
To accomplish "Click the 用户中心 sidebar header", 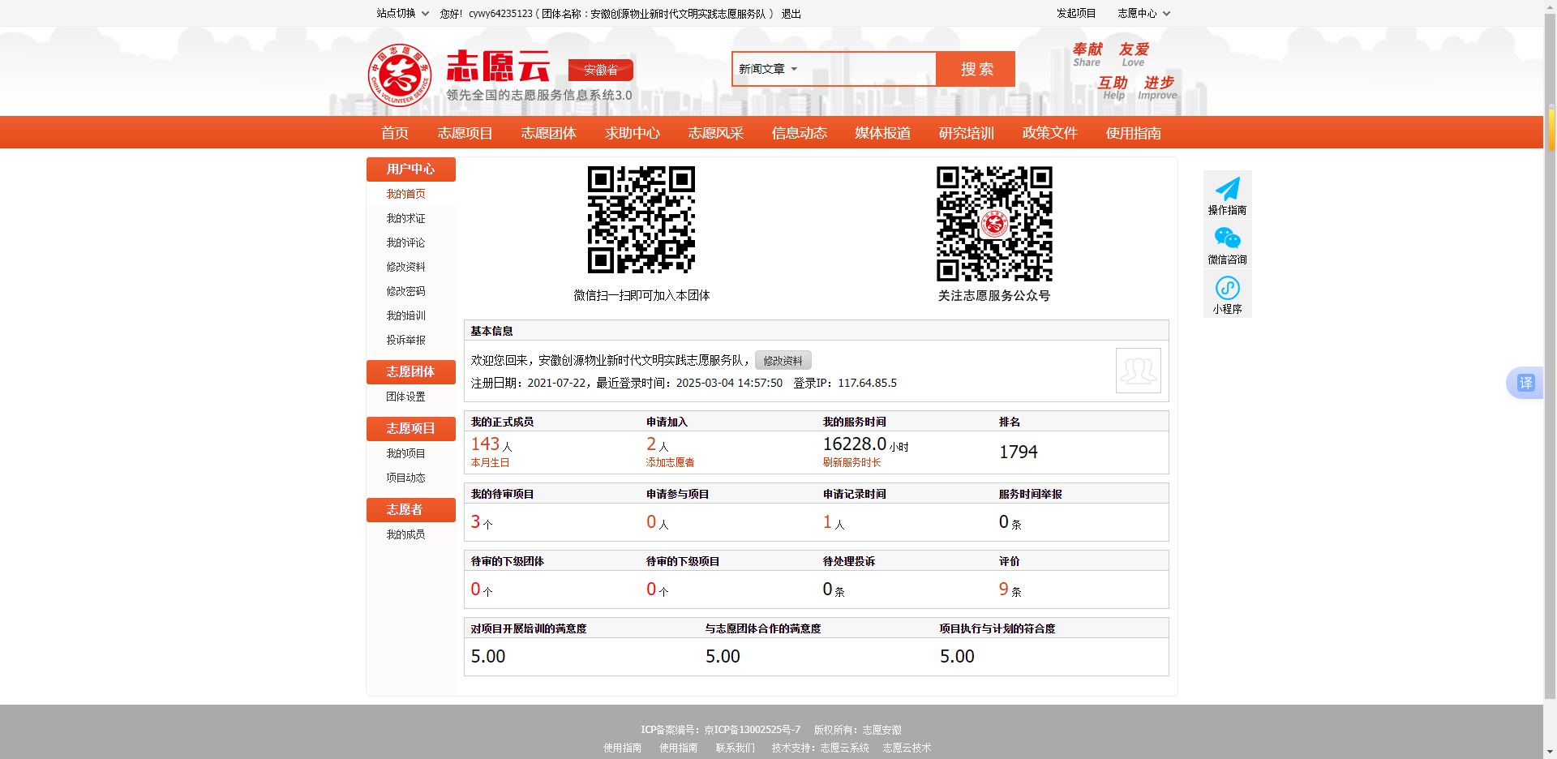I will tap(410, 169).
